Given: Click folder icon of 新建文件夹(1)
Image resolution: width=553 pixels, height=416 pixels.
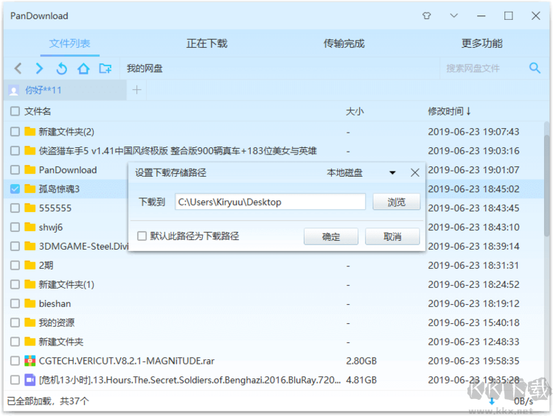Looking at the screenshot, I should point(30,284).
